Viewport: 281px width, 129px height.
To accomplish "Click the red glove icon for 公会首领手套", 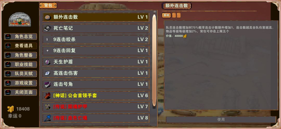I will (48, 96).
